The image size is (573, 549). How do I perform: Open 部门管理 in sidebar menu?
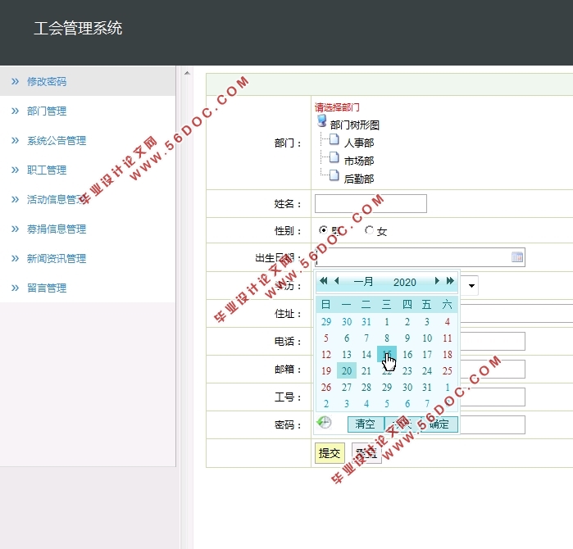47,111
